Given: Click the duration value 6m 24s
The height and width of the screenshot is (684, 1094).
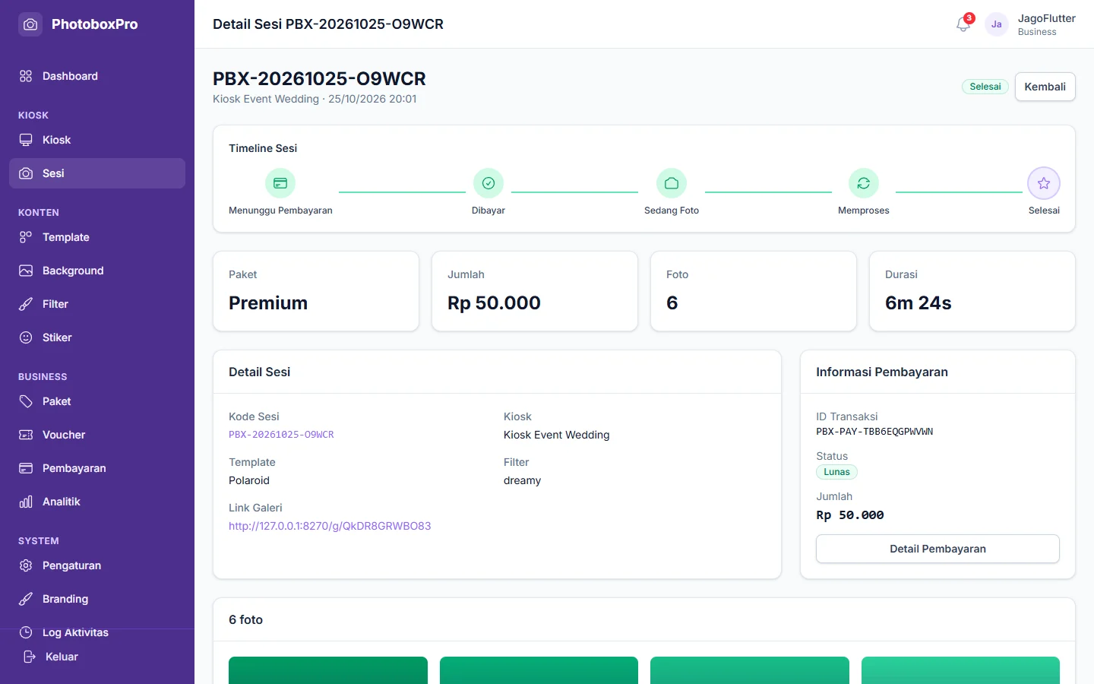Looking at the screenshot, I should [x=918, y=302].
